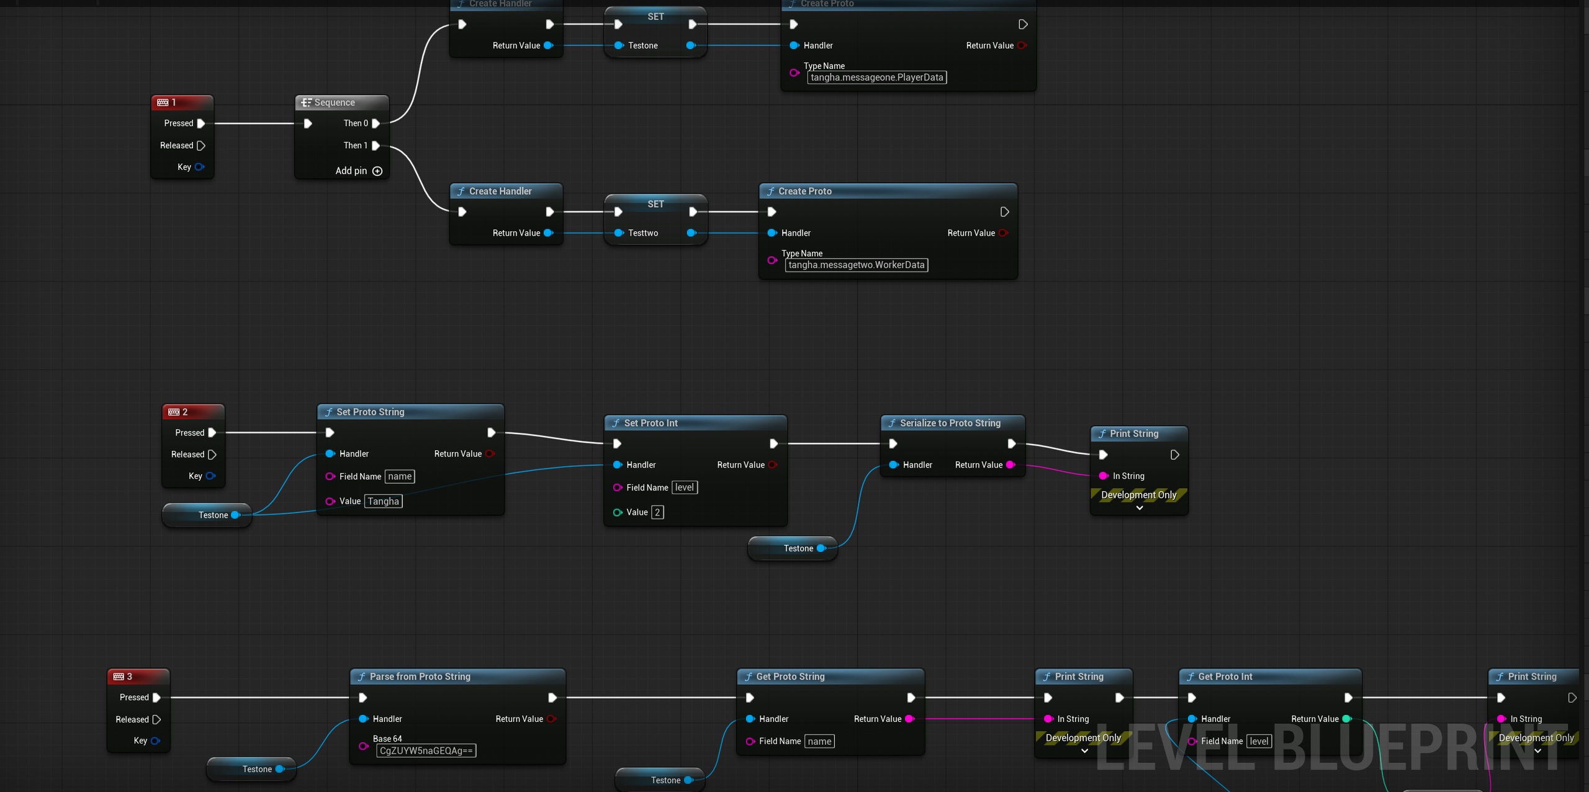This screenshot has width=1589, height=792.
Task: Click Return Value pin on Get Proto Int
Action: [x=1347, y=719]
